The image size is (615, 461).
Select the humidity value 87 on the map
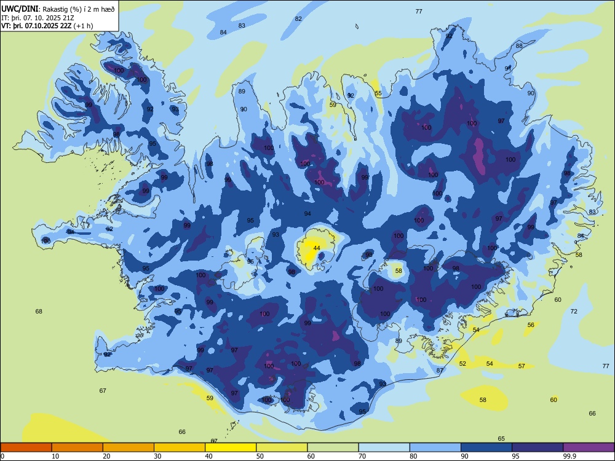pos(440,371)
